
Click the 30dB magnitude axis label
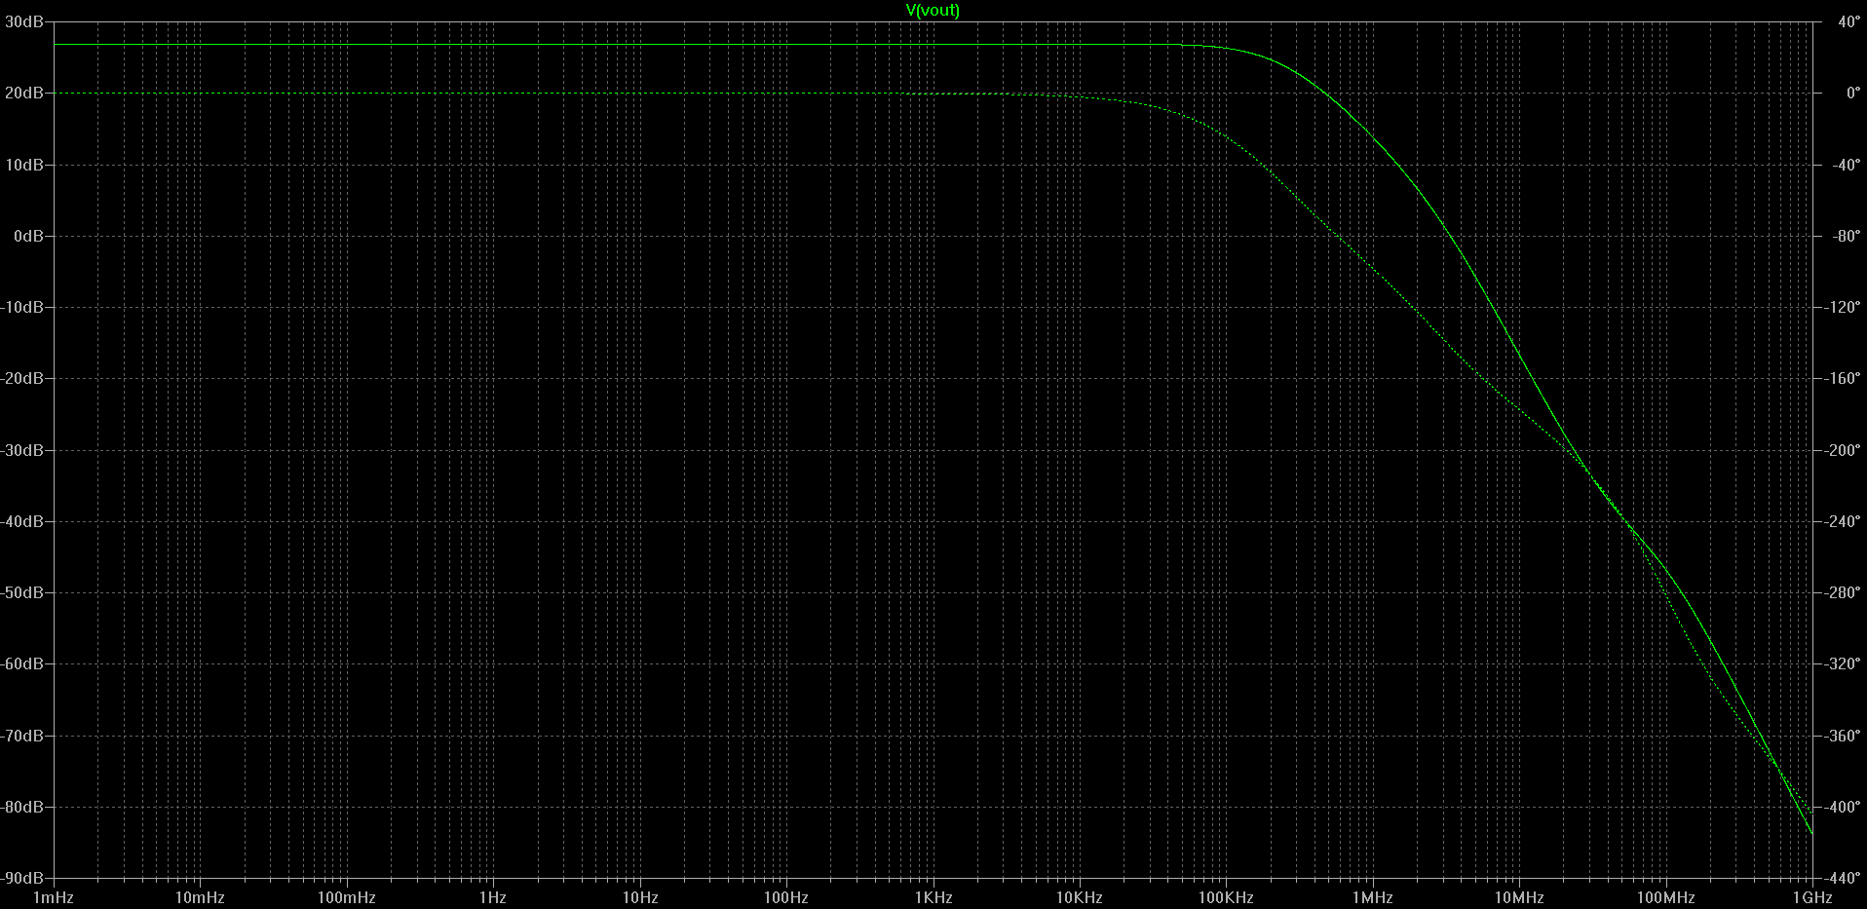[x=23, y=22]
